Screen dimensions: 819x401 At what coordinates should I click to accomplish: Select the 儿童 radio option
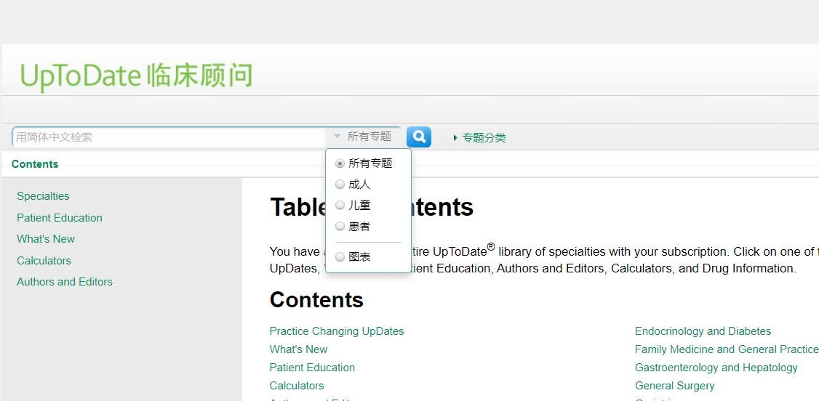(340, 206)
